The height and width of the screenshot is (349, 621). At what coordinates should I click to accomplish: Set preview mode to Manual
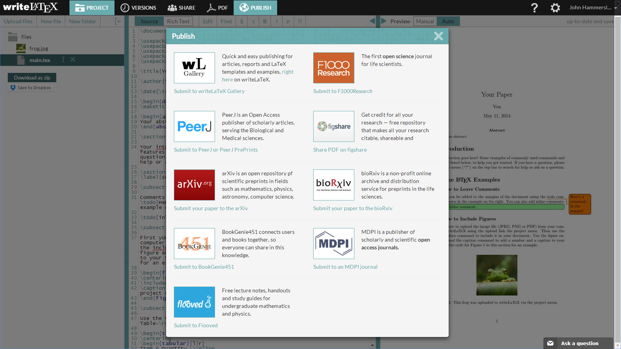(x=425, y=21)
